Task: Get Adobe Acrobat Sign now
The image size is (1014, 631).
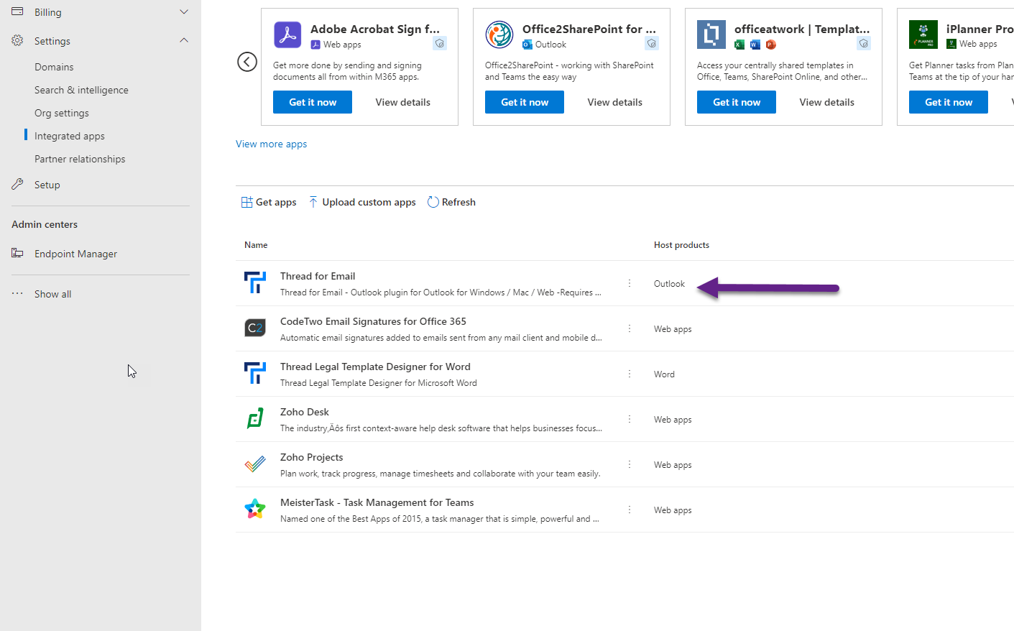Action: (313, 102)
